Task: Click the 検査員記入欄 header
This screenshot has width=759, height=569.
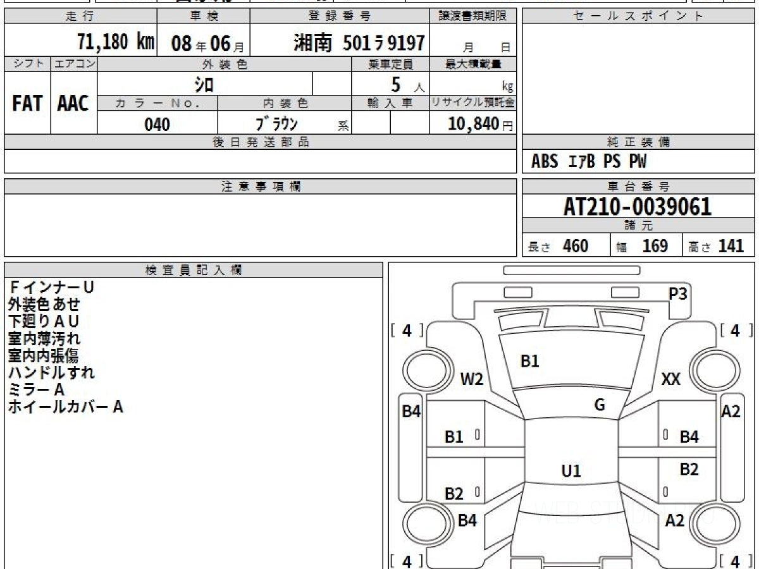Action: pos(194,270)
